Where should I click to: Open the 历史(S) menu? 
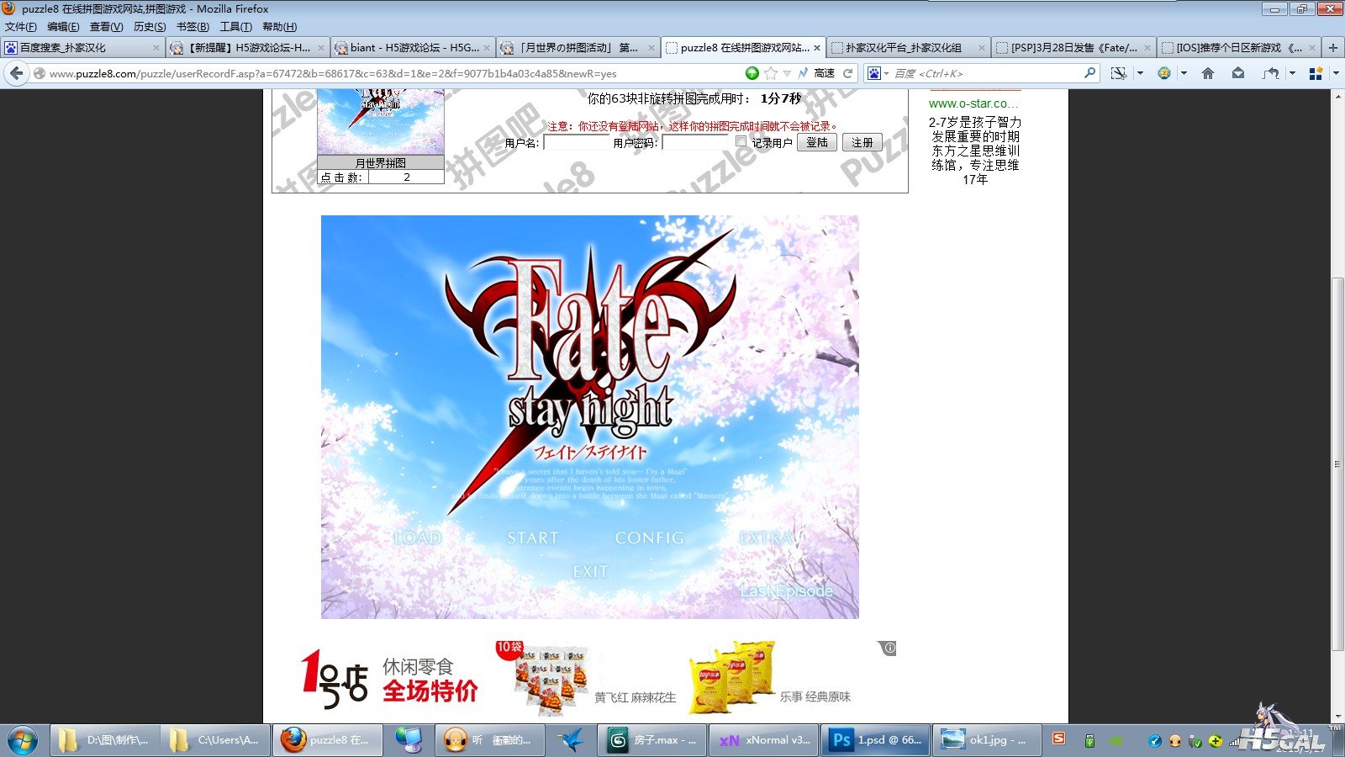click(150, 27)
